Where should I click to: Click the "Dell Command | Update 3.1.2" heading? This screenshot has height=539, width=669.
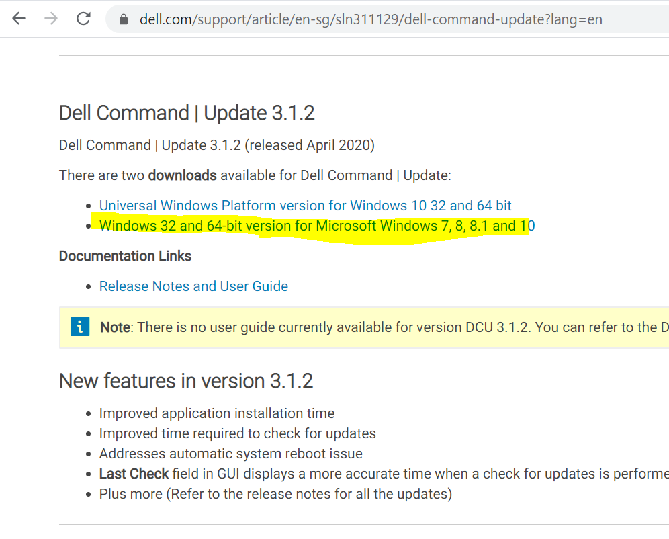(187, 113)
